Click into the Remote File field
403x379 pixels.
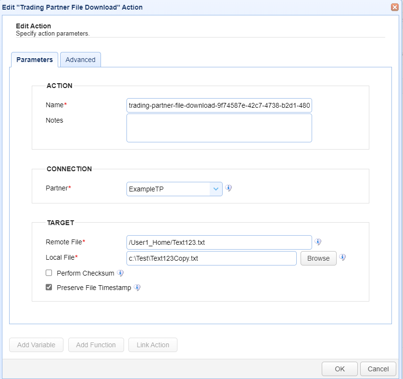click(219, 242)
